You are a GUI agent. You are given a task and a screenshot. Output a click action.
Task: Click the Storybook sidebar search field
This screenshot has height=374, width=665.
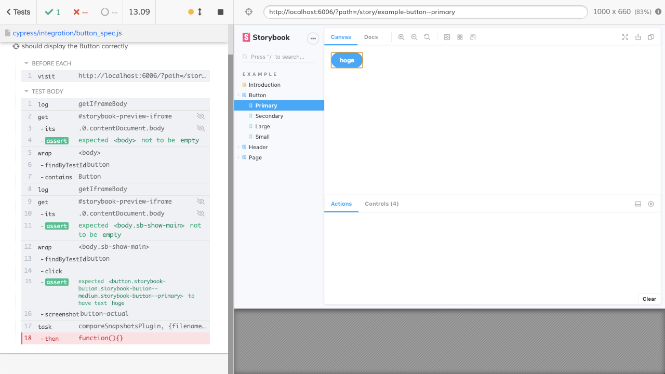(x=279, y=56)
